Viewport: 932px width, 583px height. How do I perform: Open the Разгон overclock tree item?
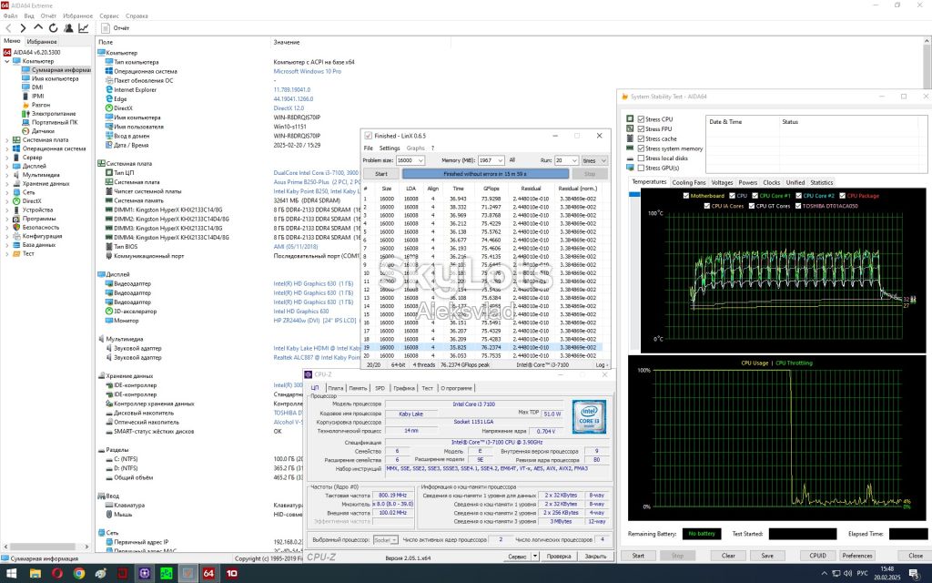click(x=40, y=105)
